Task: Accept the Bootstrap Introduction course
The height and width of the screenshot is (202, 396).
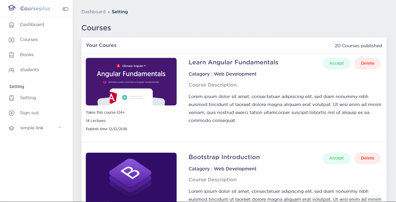Action: pyautogui.click(x=336, y=158)
